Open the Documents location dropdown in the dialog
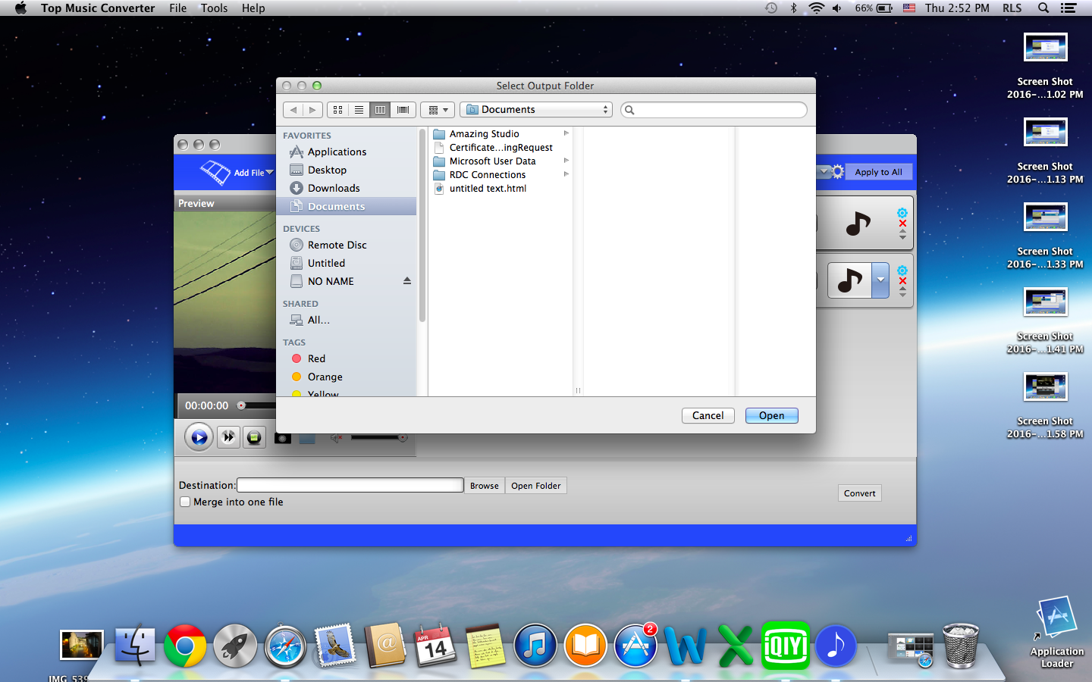 (535, 110)
